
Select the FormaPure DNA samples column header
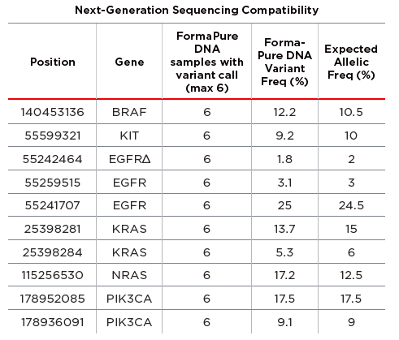click(x=207, y=62)
